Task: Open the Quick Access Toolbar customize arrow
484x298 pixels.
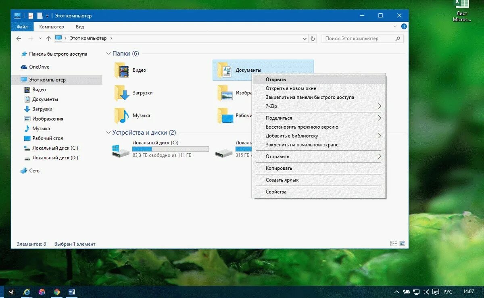Action: [x=47, y=16]
